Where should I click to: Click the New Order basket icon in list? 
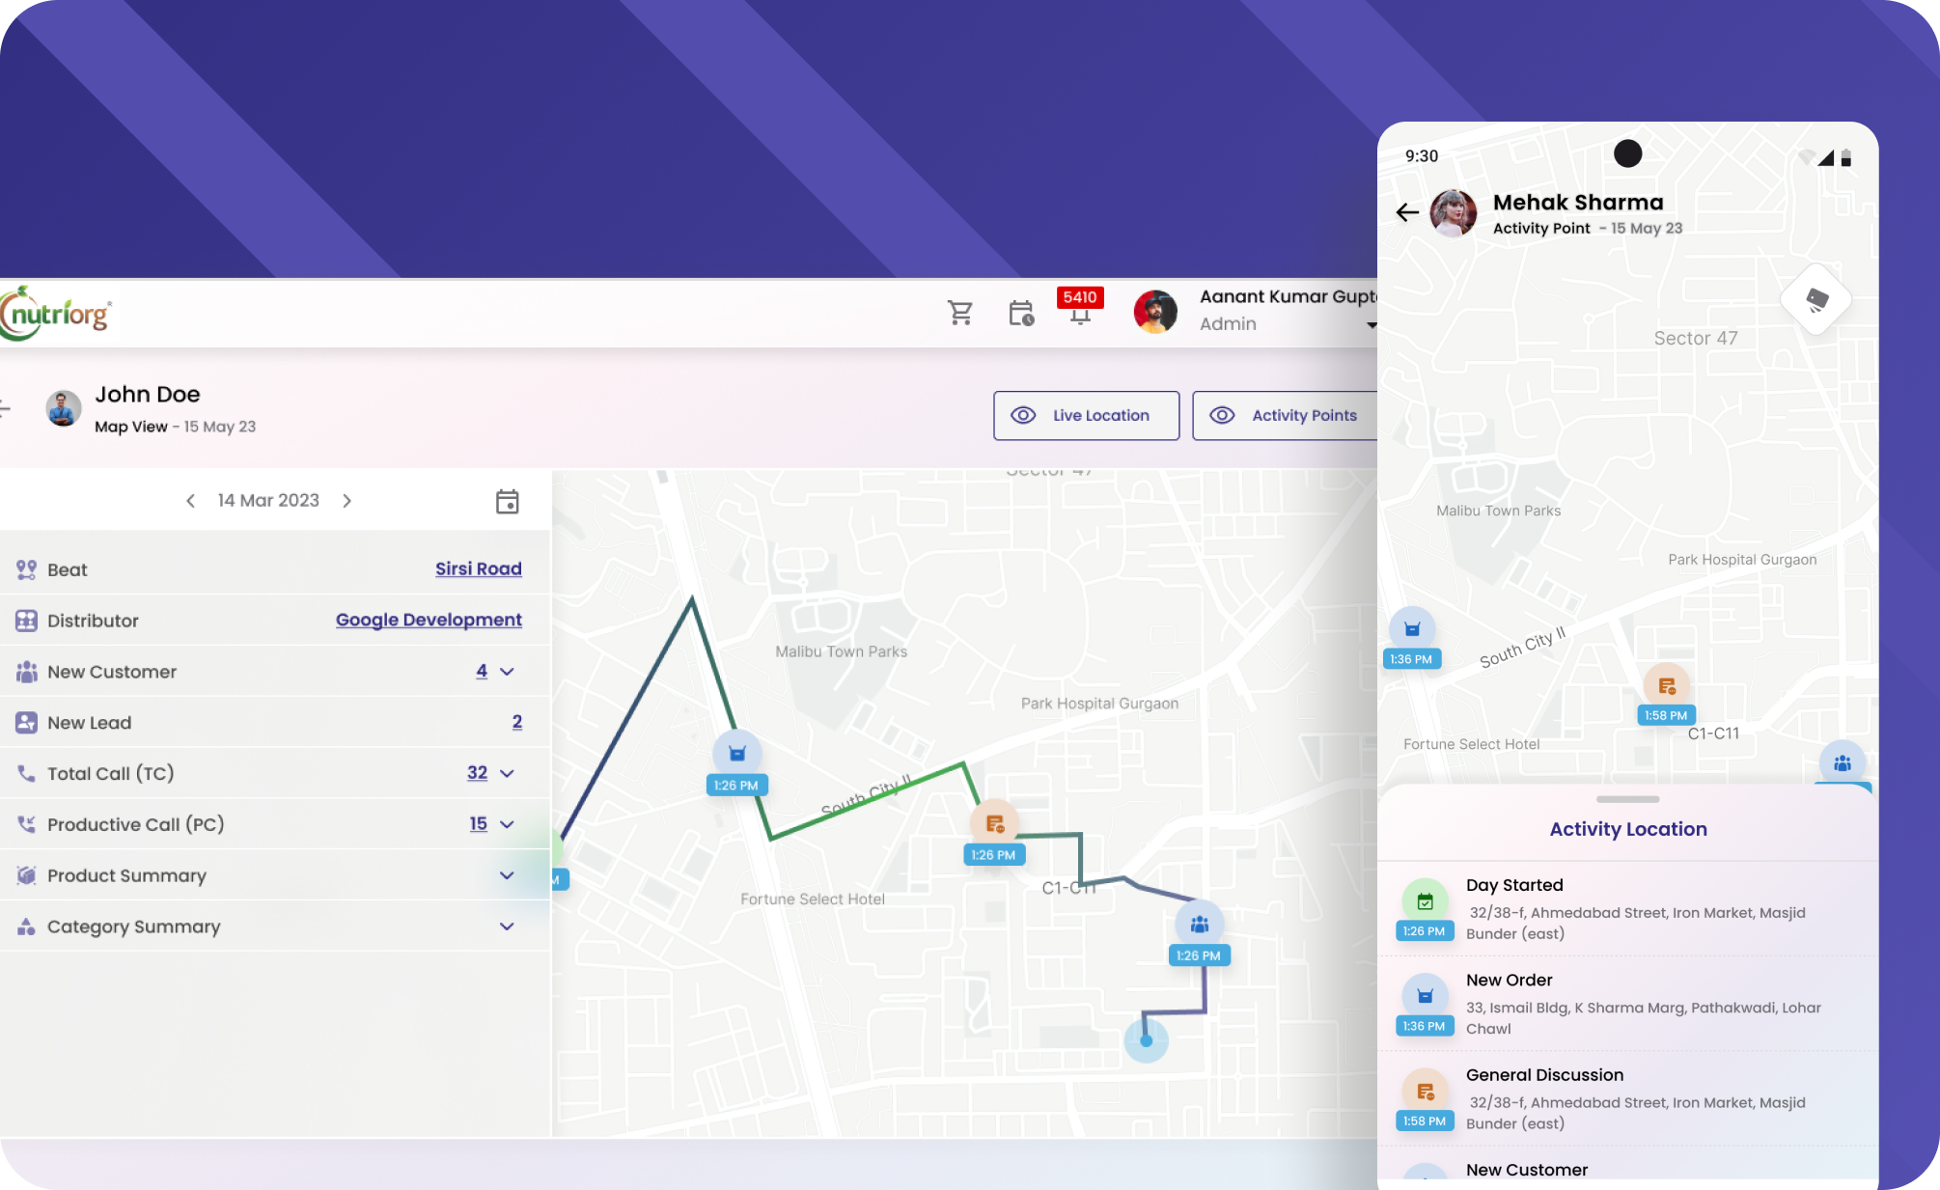[1425, 996]
